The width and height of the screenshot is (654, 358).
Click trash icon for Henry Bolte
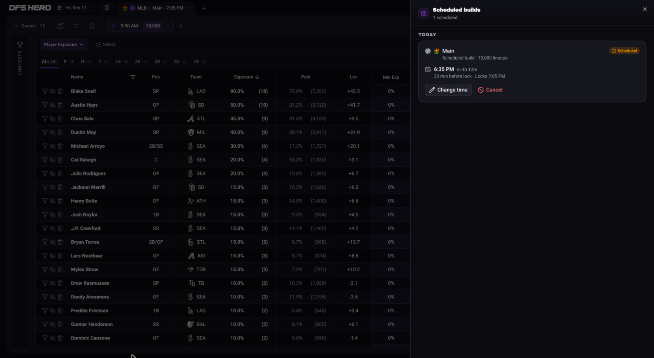(x=60, y=201)
